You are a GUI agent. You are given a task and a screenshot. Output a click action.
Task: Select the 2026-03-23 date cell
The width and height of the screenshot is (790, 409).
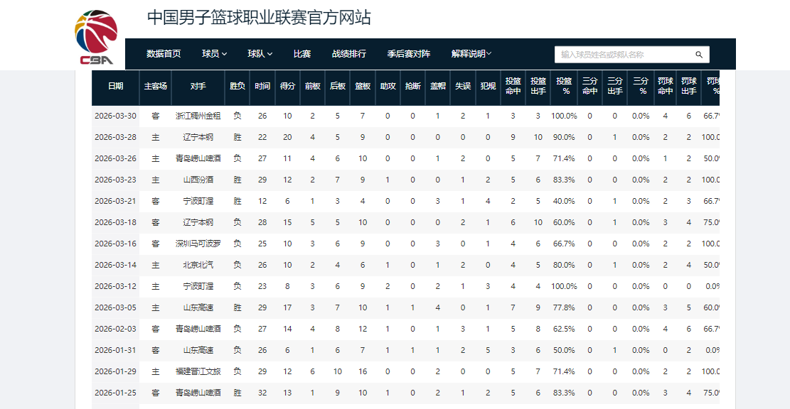tap(115, 180)
